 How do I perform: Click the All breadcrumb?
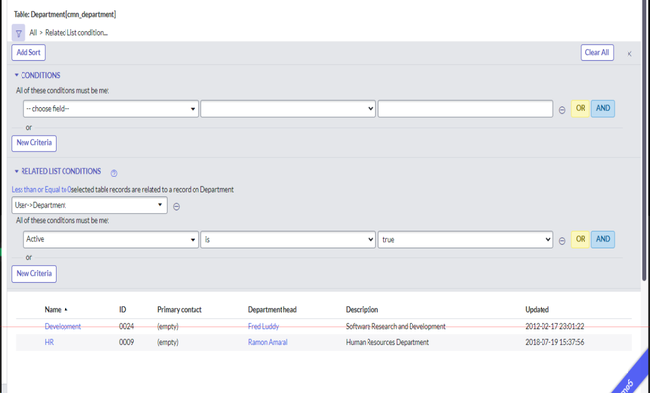(33, 33)
